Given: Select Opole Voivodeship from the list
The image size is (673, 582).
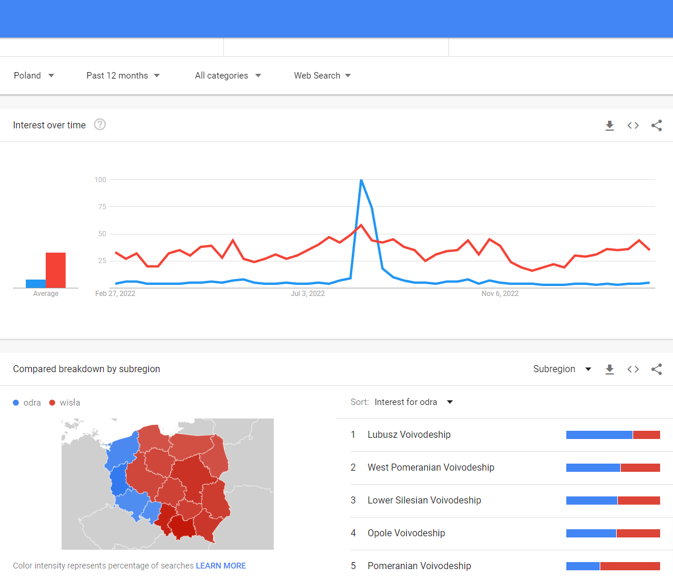Looking at the screenshot, I should 406,533.
